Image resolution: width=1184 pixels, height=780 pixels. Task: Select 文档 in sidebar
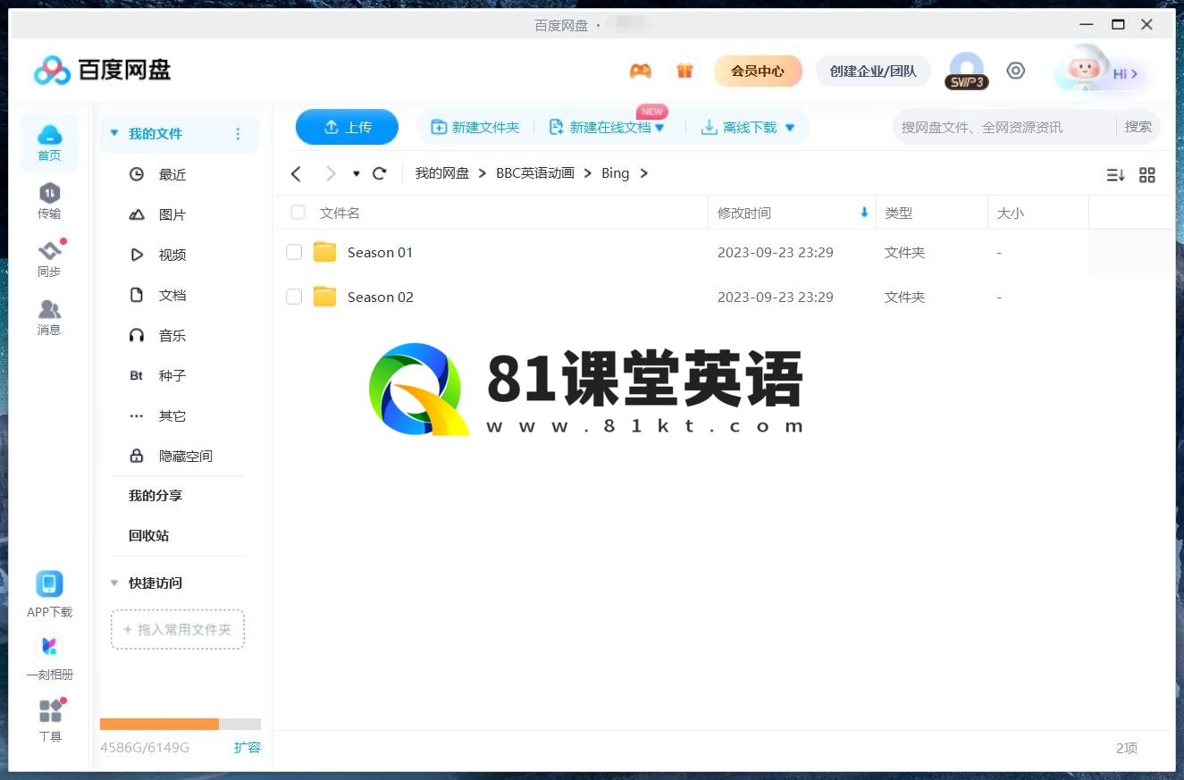point(172,295)
